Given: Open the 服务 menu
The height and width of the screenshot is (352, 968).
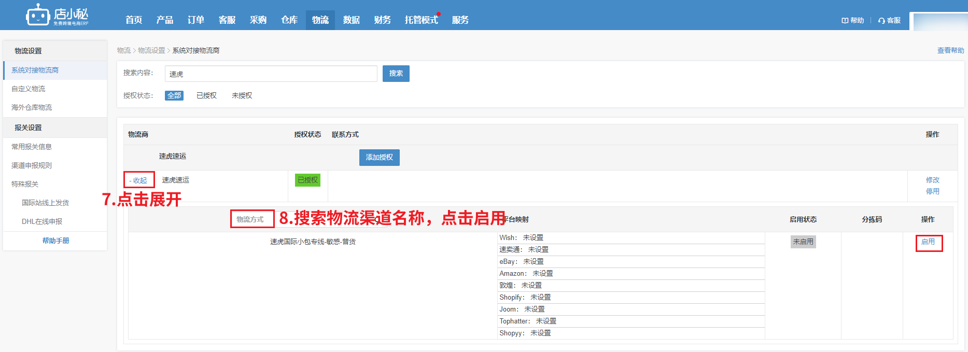Looking at the screenshot, I should (x=460, y=20).
